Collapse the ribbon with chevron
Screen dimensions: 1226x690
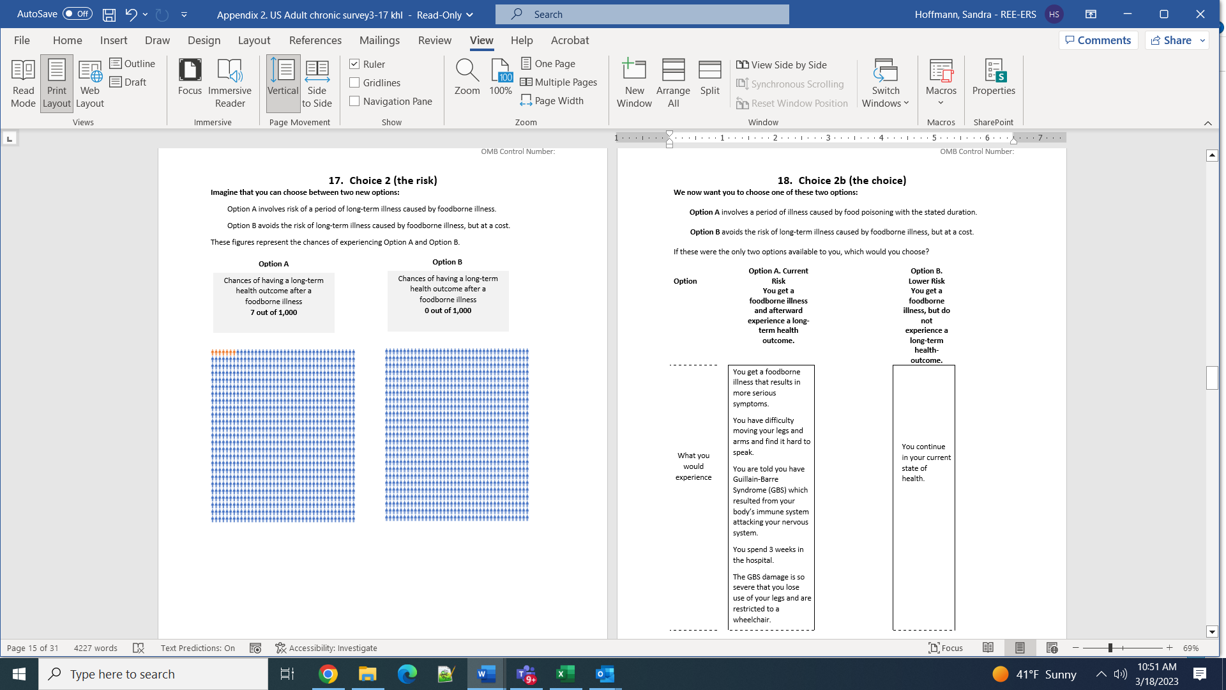(x=1207, y=123)
